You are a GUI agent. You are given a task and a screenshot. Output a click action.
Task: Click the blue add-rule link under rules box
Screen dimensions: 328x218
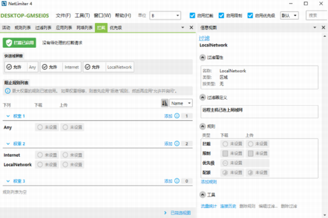pyautogui.click(x=209, y=182)
